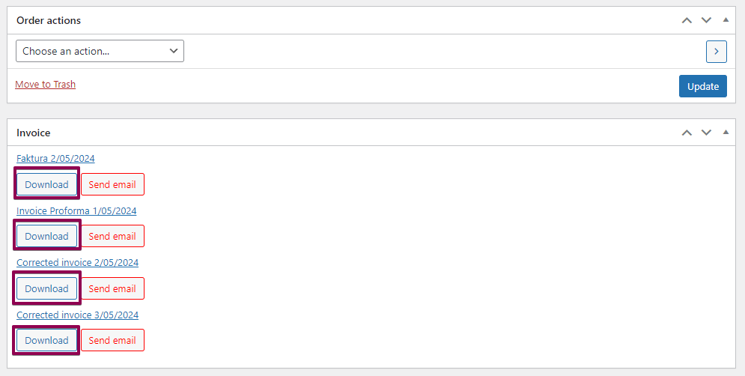This screenshot has width=745, height=376.
Task: Collapse the Order actions panel
Action: 725,20
